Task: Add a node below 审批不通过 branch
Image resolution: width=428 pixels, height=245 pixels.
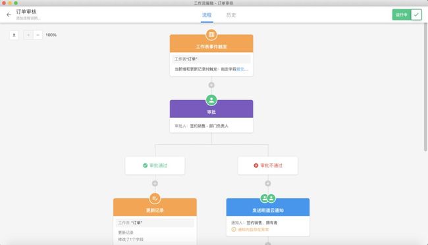Action: (x=268, y=184)
